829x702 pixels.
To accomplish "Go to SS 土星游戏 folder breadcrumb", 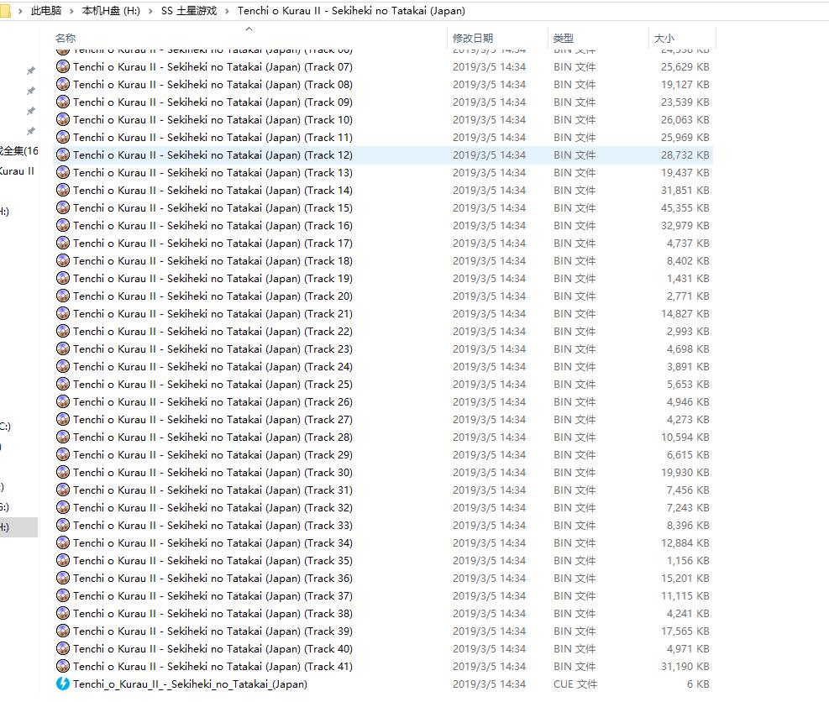I will coord(189,11).
